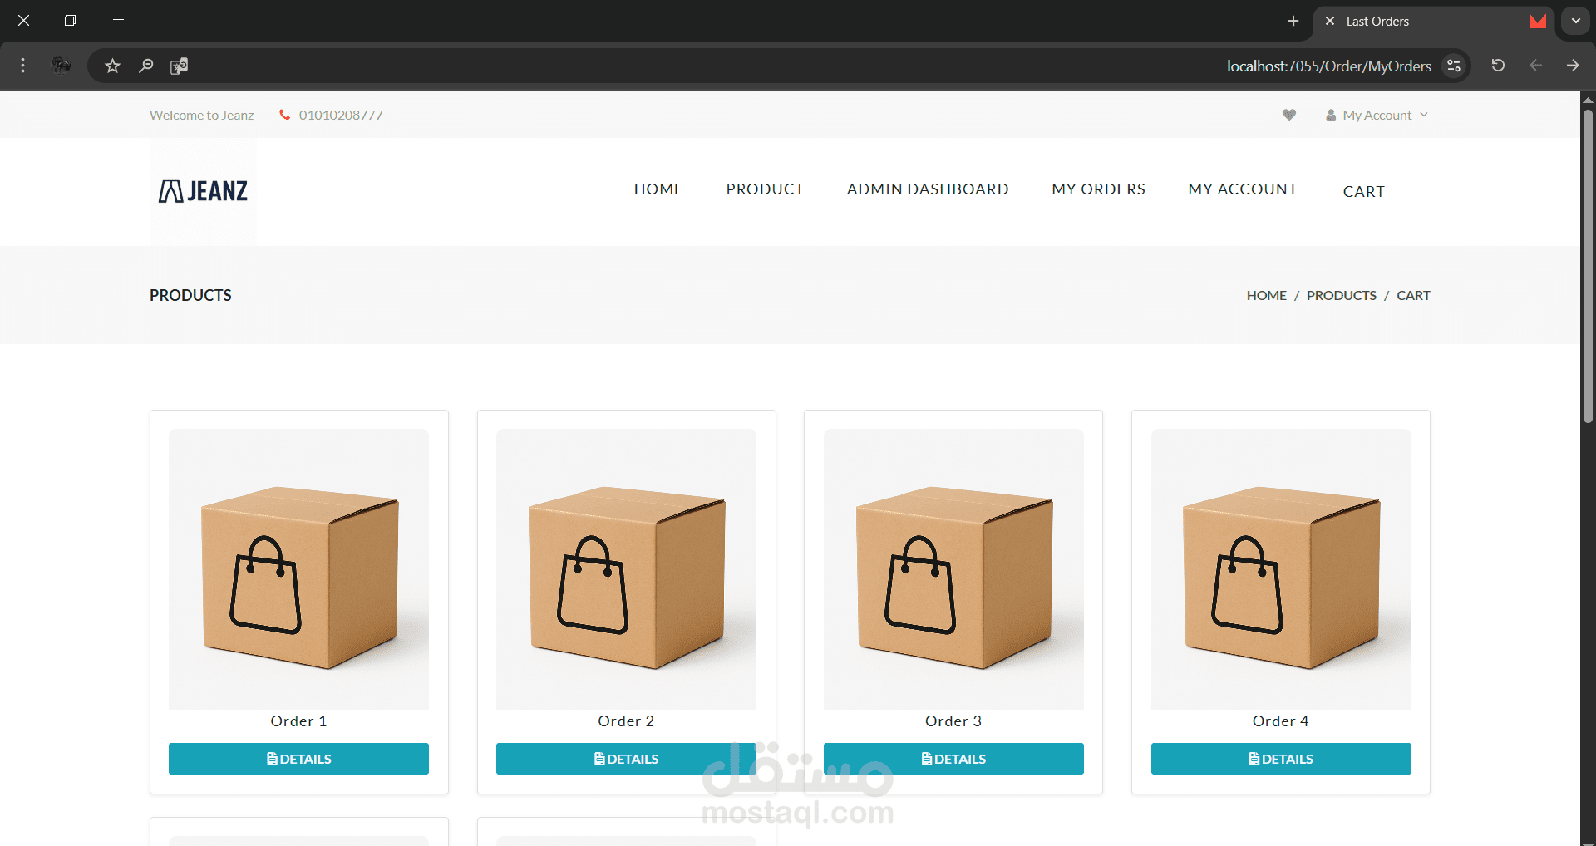Reload the MyOrders page
The width and height of the screenshot is (1596, 846).
pyautogui.click(x=1498, y=66)
